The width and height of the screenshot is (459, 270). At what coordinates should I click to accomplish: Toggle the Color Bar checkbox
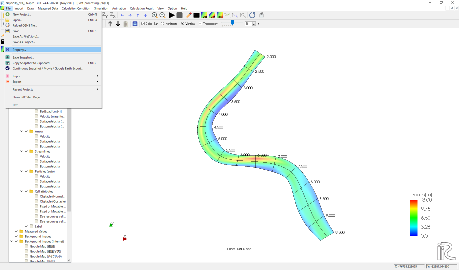[143, 24]
